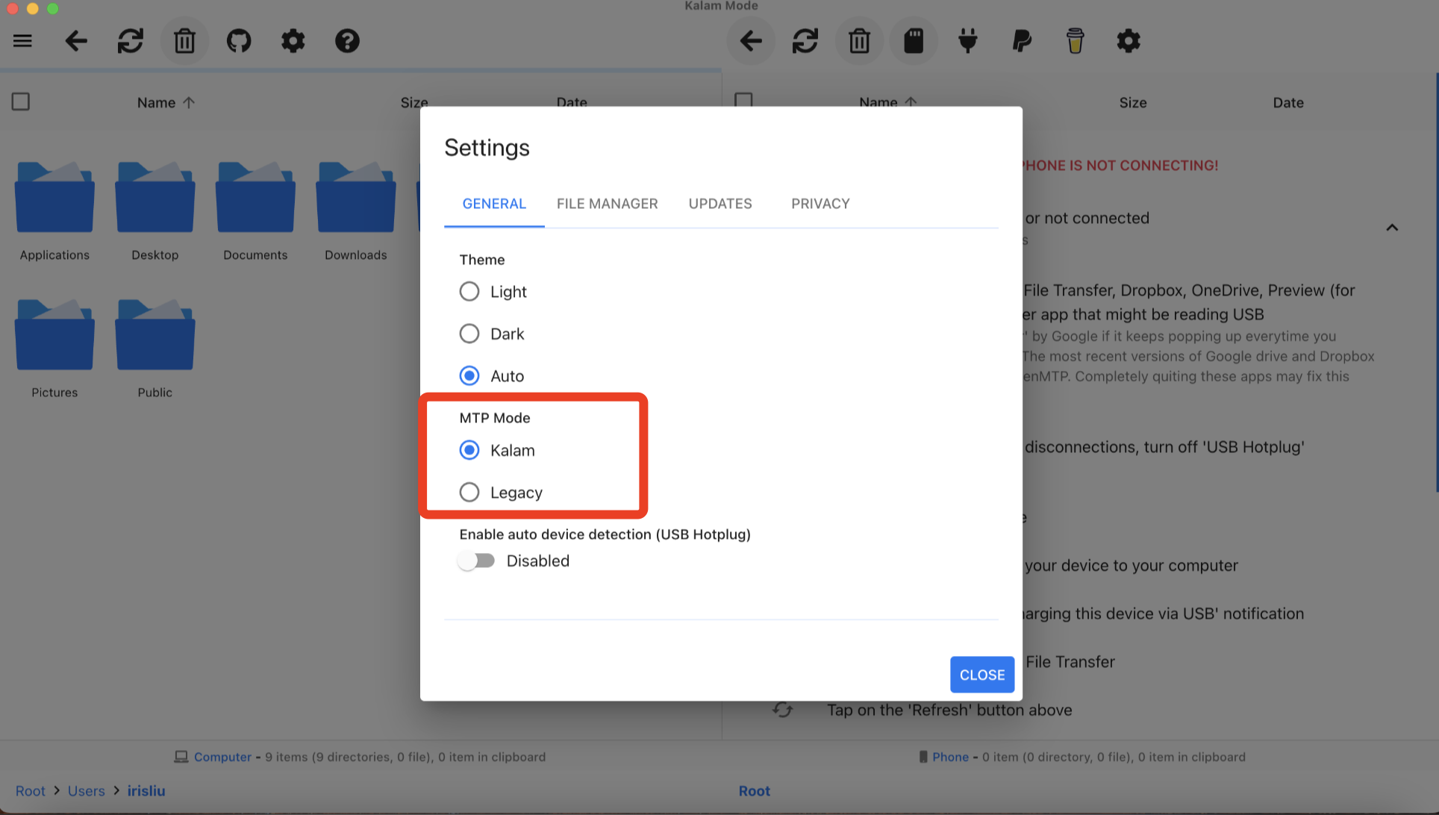Image resolution: width=1439 pixels, height=815 pixels.
Task: Open the Desktop folder
Action: [x=155, y=210]
